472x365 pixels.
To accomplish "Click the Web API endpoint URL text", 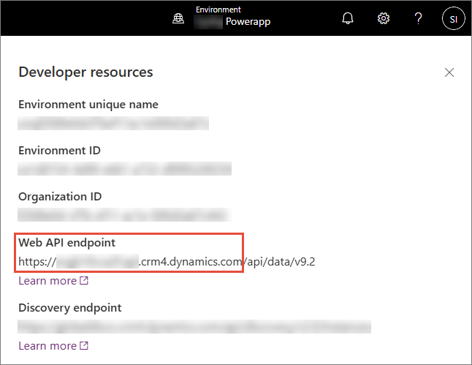I will [167, 262].
